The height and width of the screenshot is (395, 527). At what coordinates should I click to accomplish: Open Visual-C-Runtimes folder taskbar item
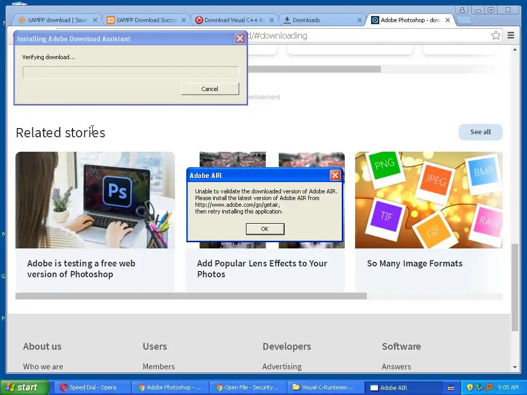325,387
